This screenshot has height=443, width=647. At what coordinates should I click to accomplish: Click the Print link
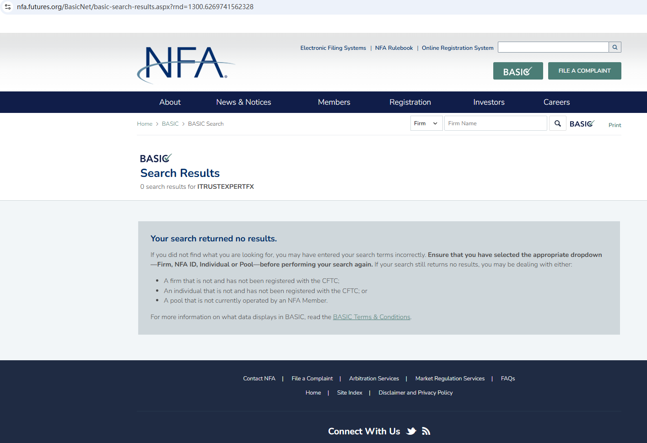[615, 125]
